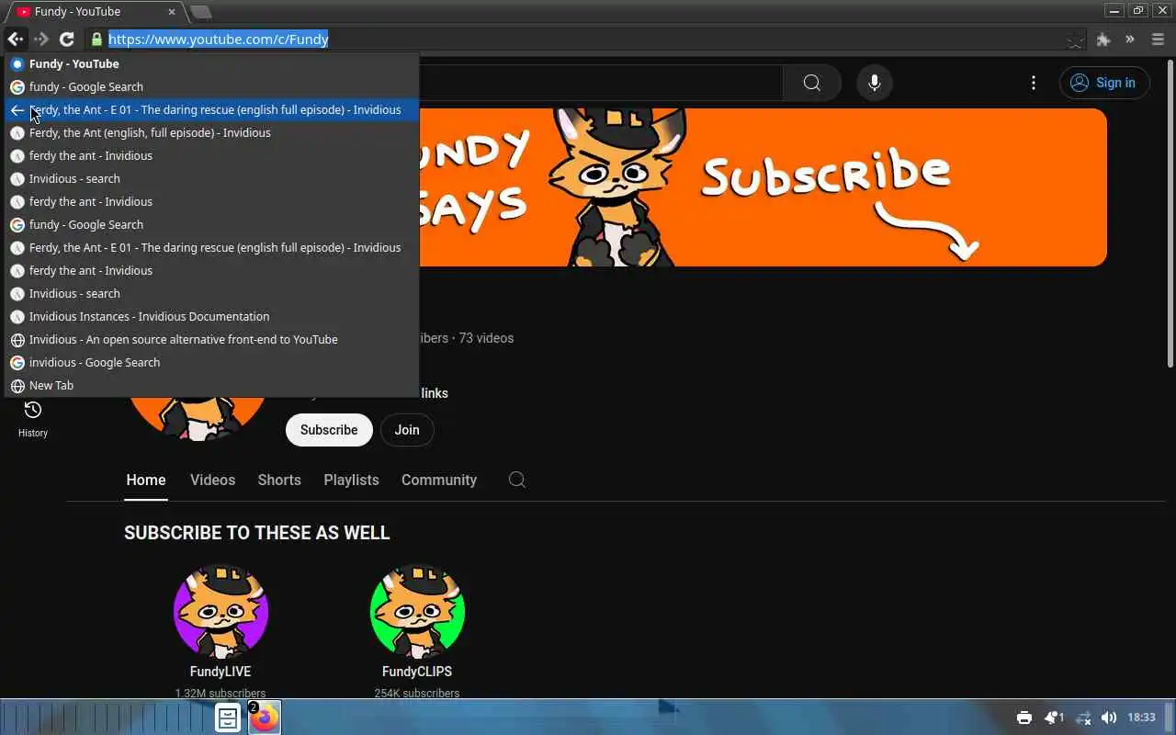Go forward using the browser forward arrow

pos(40,39)
